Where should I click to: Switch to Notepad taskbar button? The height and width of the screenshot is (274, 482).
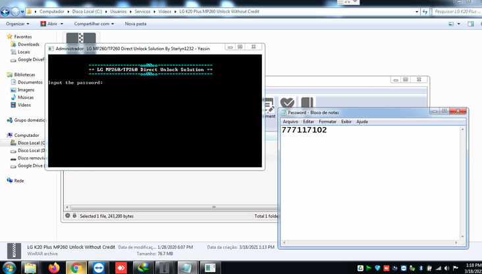point(187,268)
